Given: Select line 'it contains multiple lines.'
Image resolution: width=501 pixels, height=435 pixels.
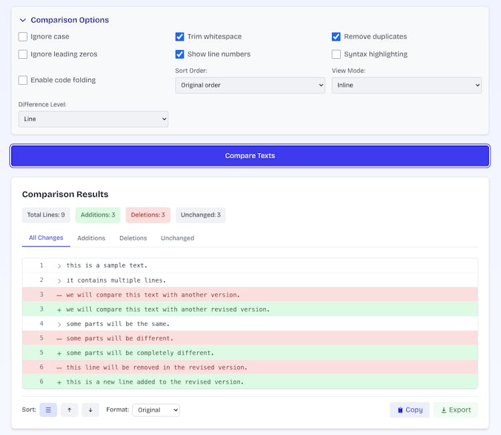Looking at the screenshot, I should point(250,280).
